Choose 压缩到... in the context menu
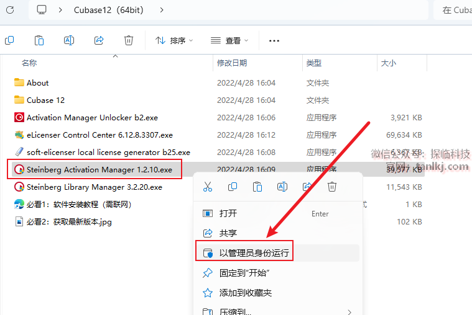The image size is (472, 315). [x=277, y=311]
